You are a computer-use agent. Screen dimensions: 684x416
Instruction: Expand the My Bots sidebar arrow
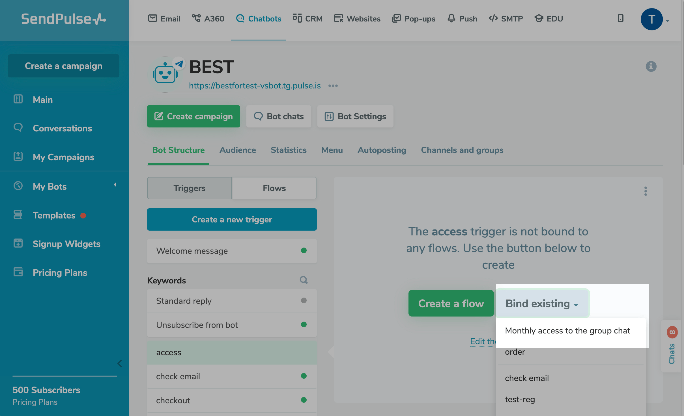click(x=115, y=185)
